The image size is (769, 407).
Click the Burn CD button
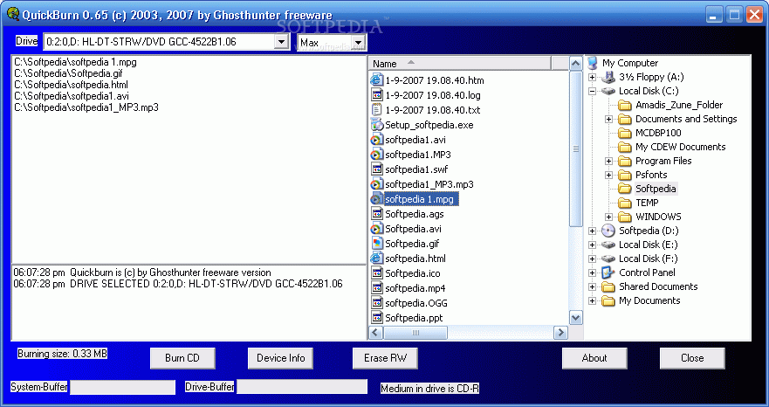[182, 358]
